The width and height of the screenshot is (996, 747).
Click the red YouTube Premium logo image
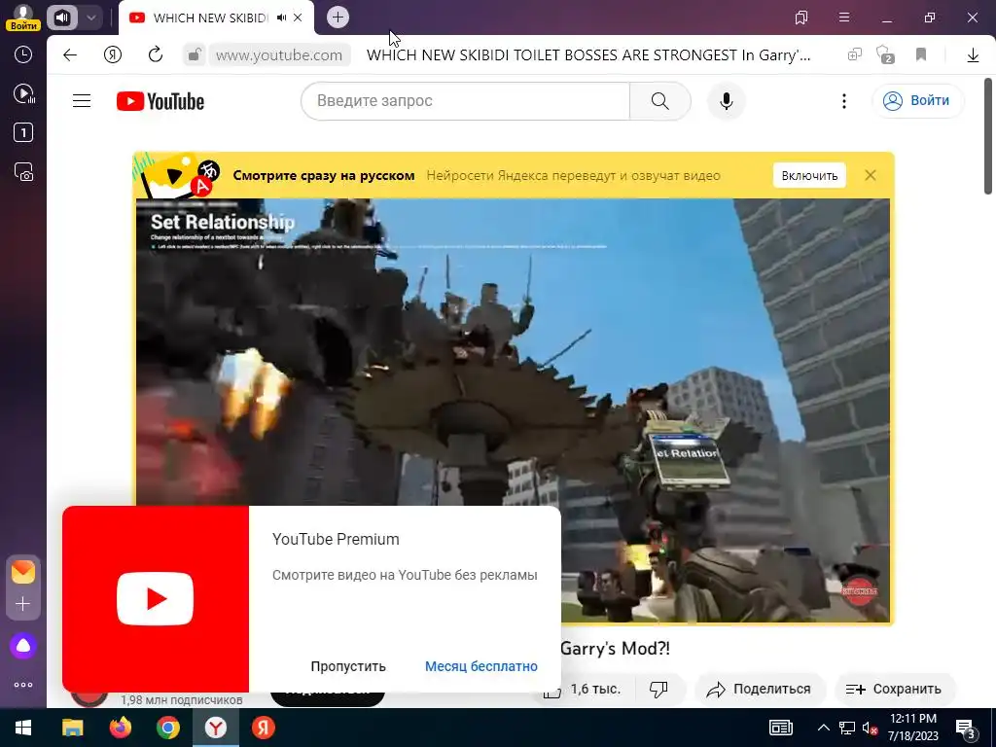click(156, 599)
